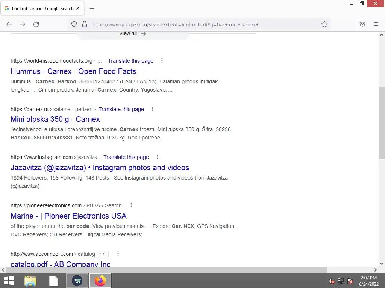This screenshot has width=385, height=288.
Task: Click vertical scrollbar down arrow
Action: pyautogui.click(x=382, y=264)
